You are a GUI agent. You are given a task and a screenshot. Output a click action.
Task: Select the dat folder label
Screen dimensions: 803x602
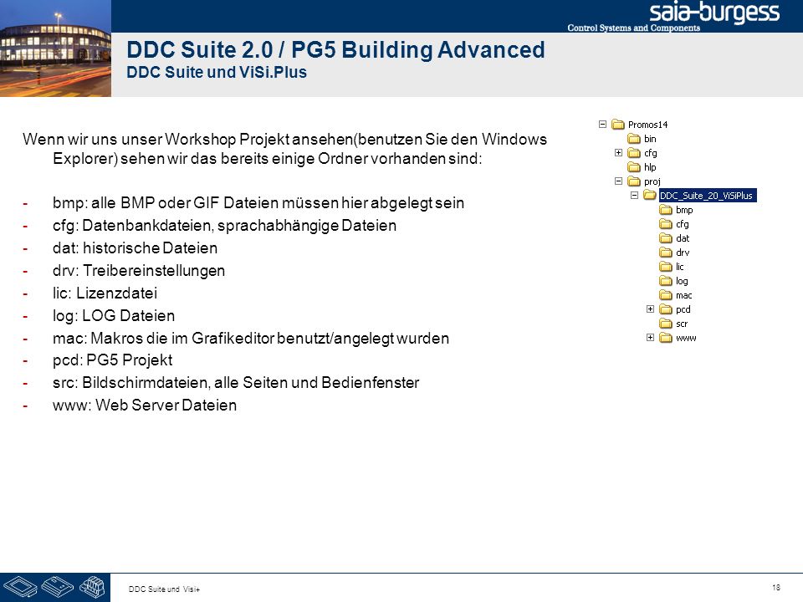coord(683,238)
